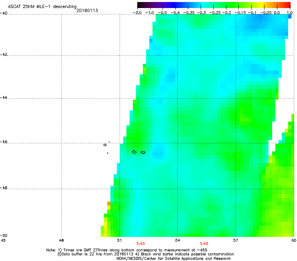Click the latitude axis label -42

click(x=4, y=55)
